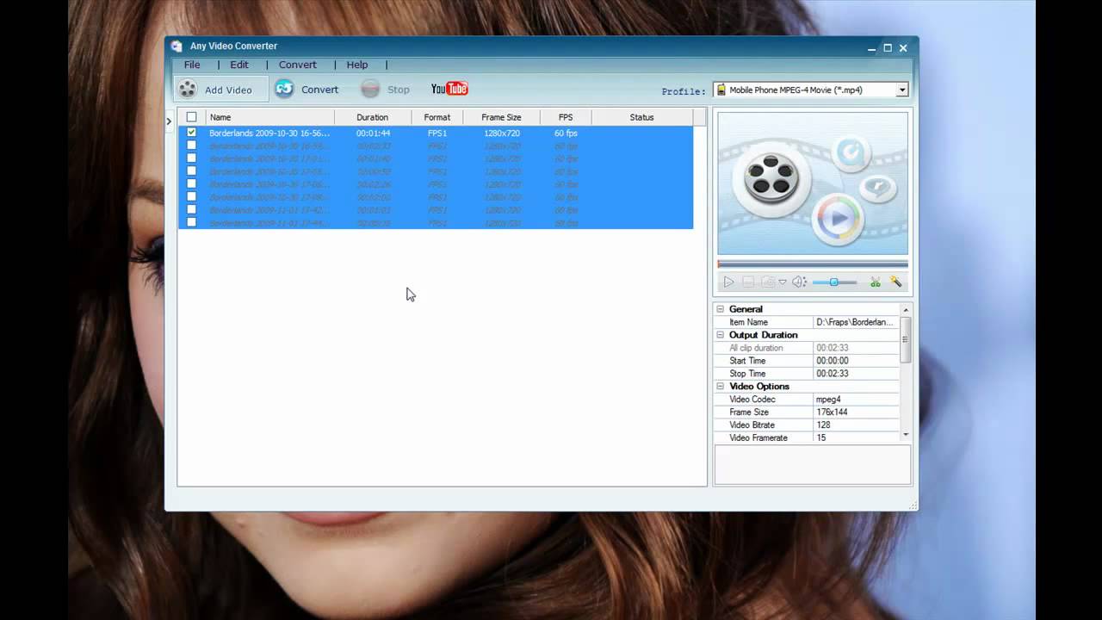The height and width of the screenshot is (620, 1102).
Task: Check the second file row's checkbox
Action: click(191, 146)
